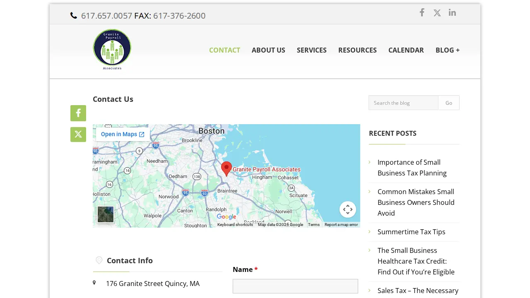Open Facebook icon in header
The height and width of the screenshot is (298, 530).
coord(422,12)
